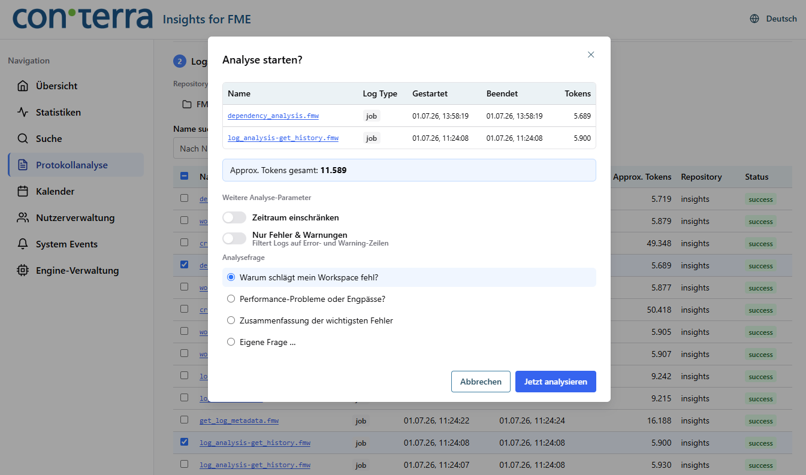Click the Protokollanalyse document icon
Image resolution: width=806 pixels, height=475 pixels.
tap(23, 165)
